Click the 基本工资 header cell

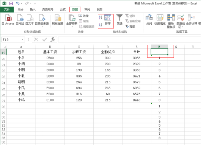click(x=50, y=52)
